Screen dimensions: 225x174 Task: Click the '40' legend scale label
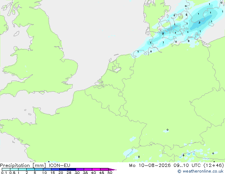[93, 173]
